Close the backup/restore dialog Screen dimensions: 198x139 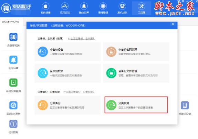coord(173,24)
